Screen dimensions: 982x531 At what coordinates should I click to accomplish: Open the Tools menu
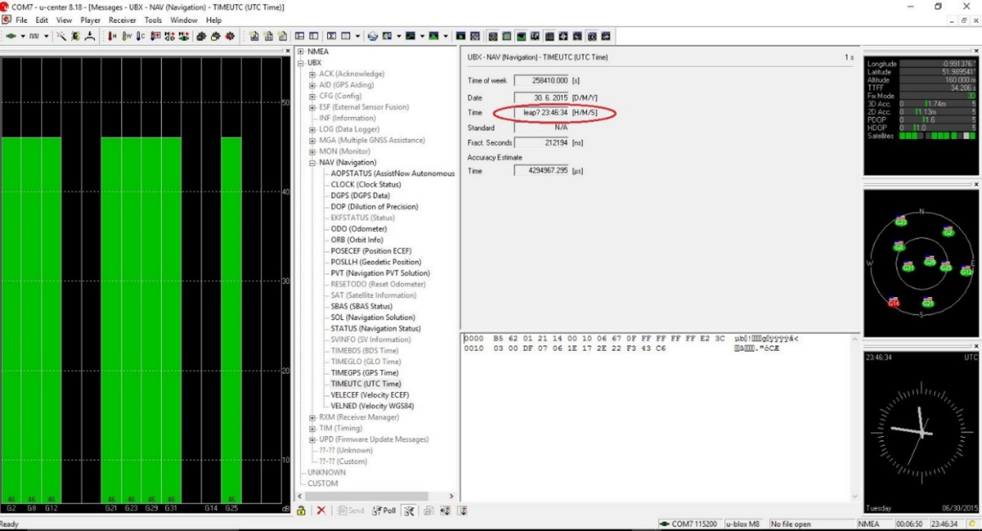(x=153, y=20)
